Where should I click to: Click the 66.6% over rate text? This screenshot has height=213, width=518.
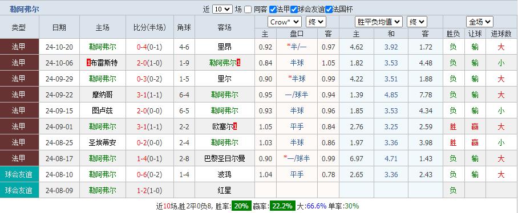pyautogui.click(x=316, y=206)
